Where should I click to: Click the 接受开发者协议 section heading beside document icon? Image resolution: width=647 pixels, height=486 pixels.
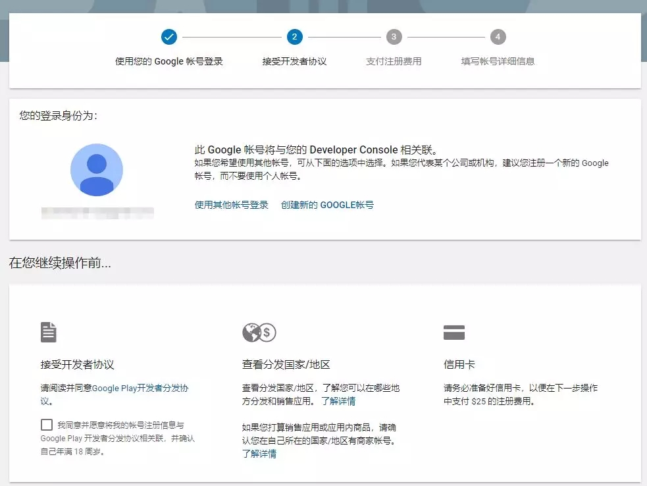point(77,365)
